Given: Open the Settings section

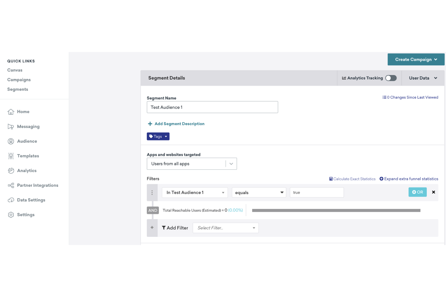Looking at the screenshot, I should [26, 215].
